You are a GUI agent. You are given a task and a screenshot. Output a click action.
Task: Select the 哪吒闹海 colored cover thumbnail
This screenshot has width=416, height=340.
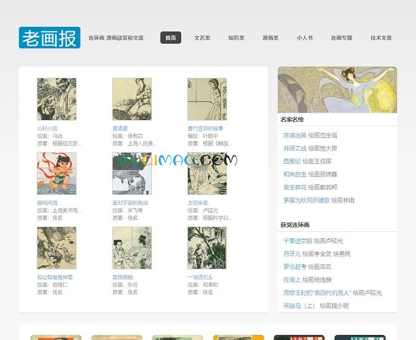pos(56,173)
